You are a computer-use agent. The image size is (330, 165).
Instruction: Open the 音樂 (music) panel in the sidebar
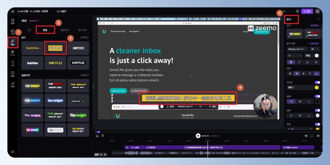click(x=13, y=84)
